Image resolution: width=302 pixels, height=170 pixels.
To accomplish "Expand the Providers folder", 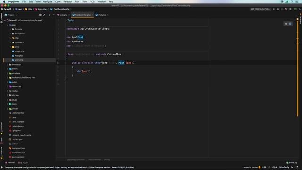I will [10, 42].
